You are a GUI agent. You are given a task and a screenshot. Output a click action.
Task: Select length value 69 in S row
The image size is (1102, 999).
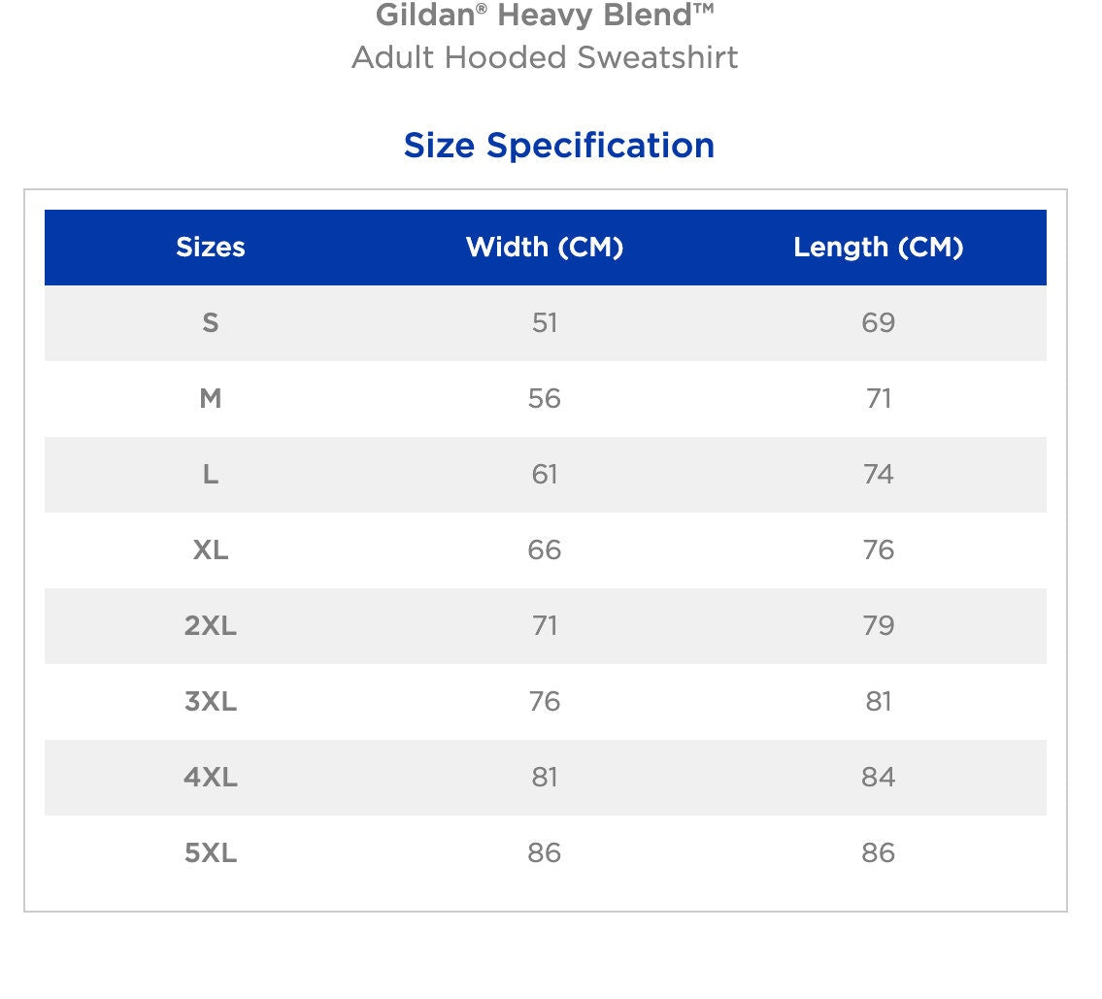[878, 323]
